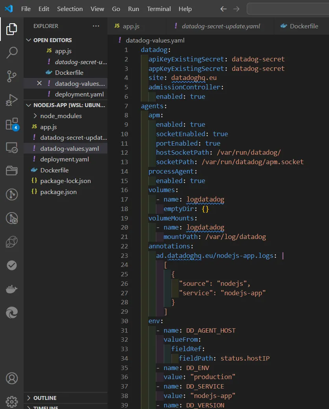Open the File menu

tap(26, 9)
